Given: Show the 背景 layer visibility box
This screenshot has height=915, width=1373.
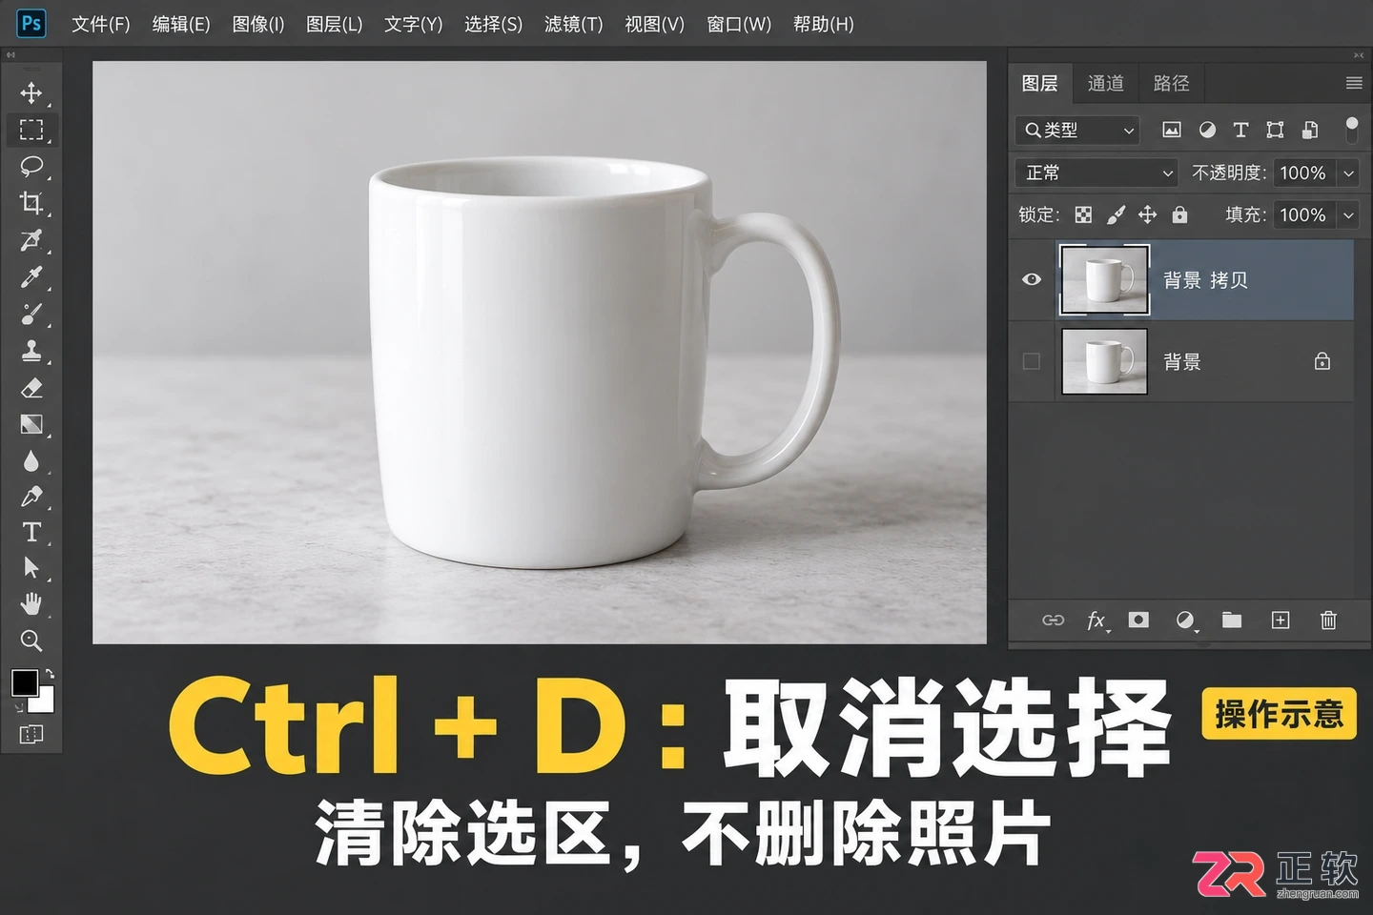Looking at the screenshot, I should pyautogui.click(x=1032, y=361).
